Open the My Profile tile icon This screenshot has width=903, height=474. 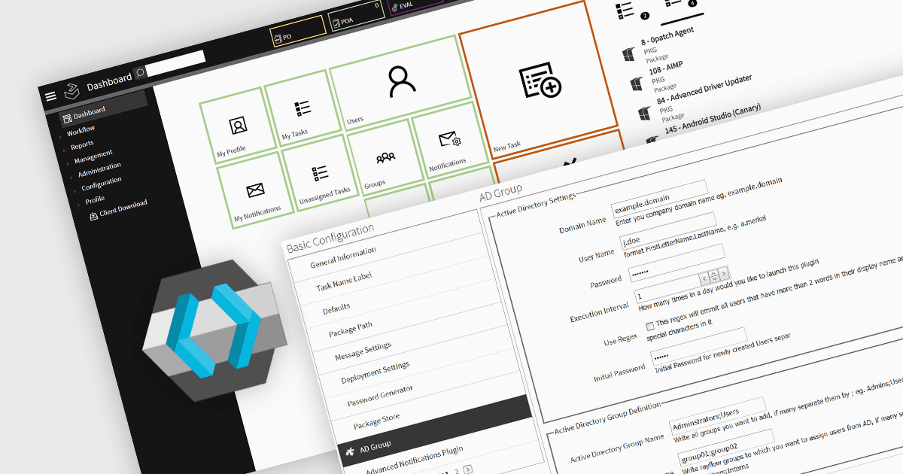(x=237, y=125)
